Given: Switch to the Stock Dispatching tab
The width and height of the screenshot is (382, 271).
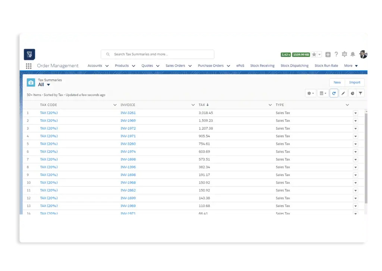Looking at the screenshot, I should (295, 66).
